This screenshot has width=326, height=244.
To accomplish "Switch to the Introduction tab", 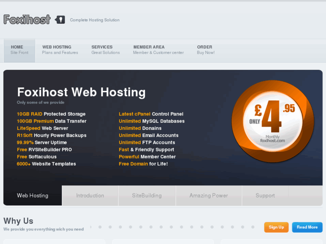I will (x=90, y=195).
